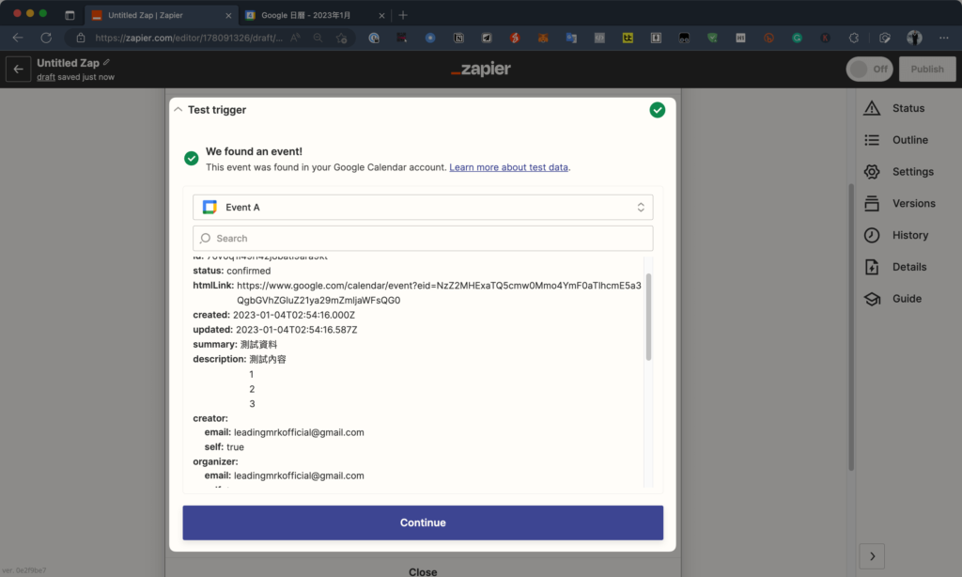Click the search magnifier icon in Search field
The width and height of the screenshot is (962, 577).
[206, 238]
